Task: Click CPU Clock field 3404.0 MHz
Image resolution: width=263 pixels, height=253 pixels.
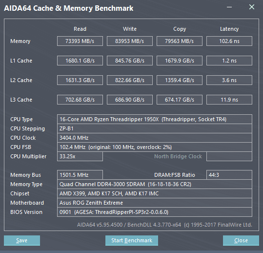Action: tap(155, 138)
